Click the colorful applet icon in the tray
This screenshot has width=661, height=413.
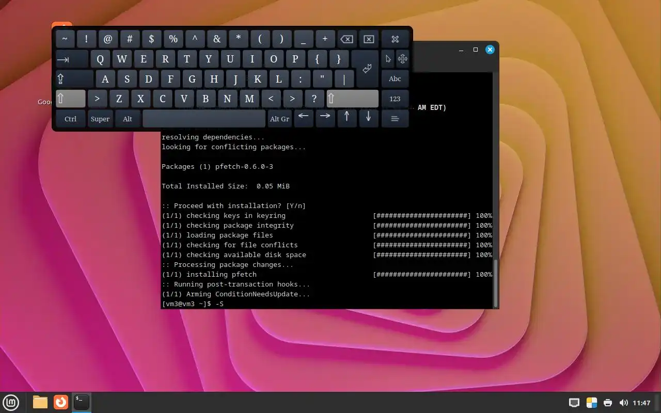(591, 403)
